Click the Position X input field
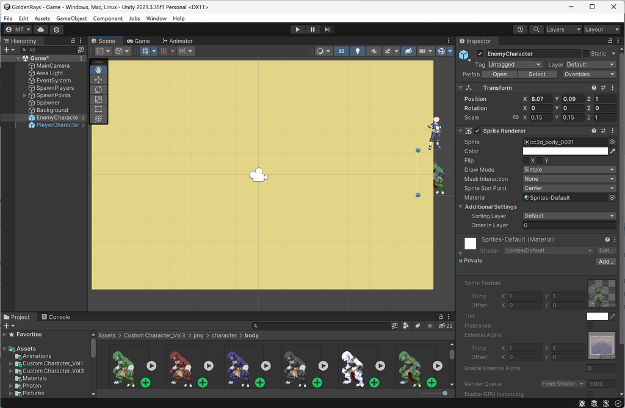This screenshot has width=625, height=408. (541, 99)
